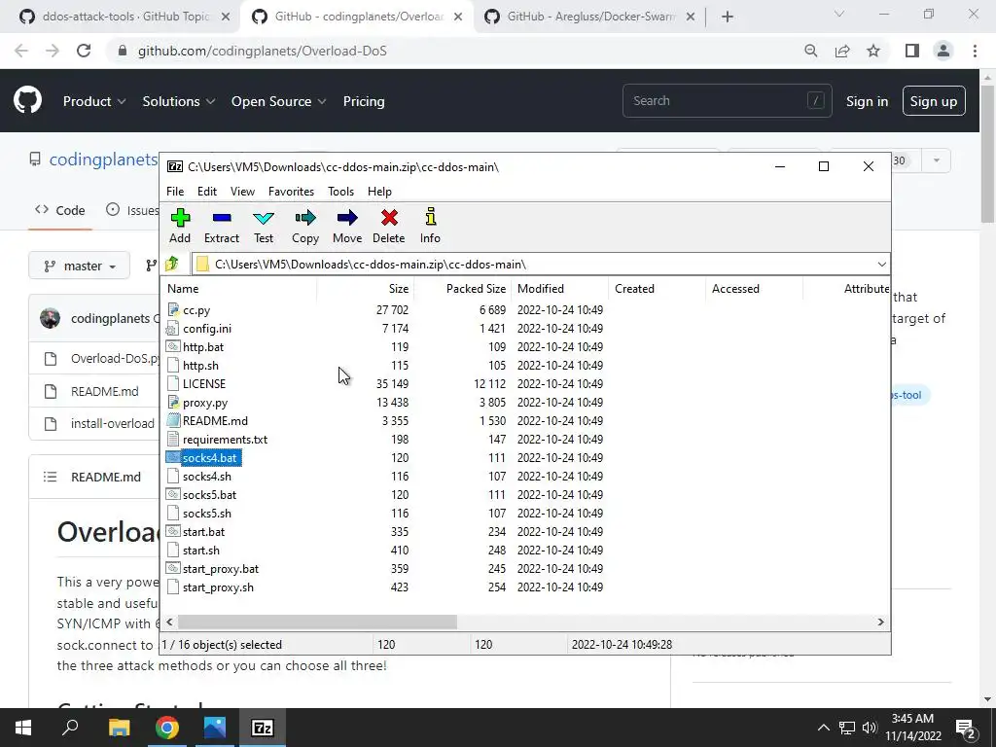
Task: Open the Info toolbar icon
Action: pyautogui.click(x=430, y=226)
